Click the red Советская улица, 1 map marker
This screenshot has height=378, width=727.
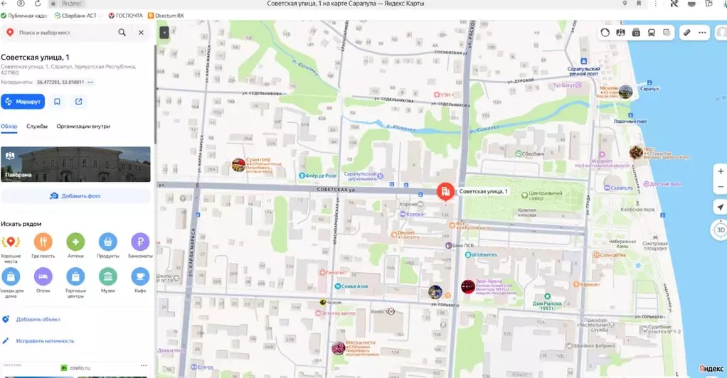point(445,191)
